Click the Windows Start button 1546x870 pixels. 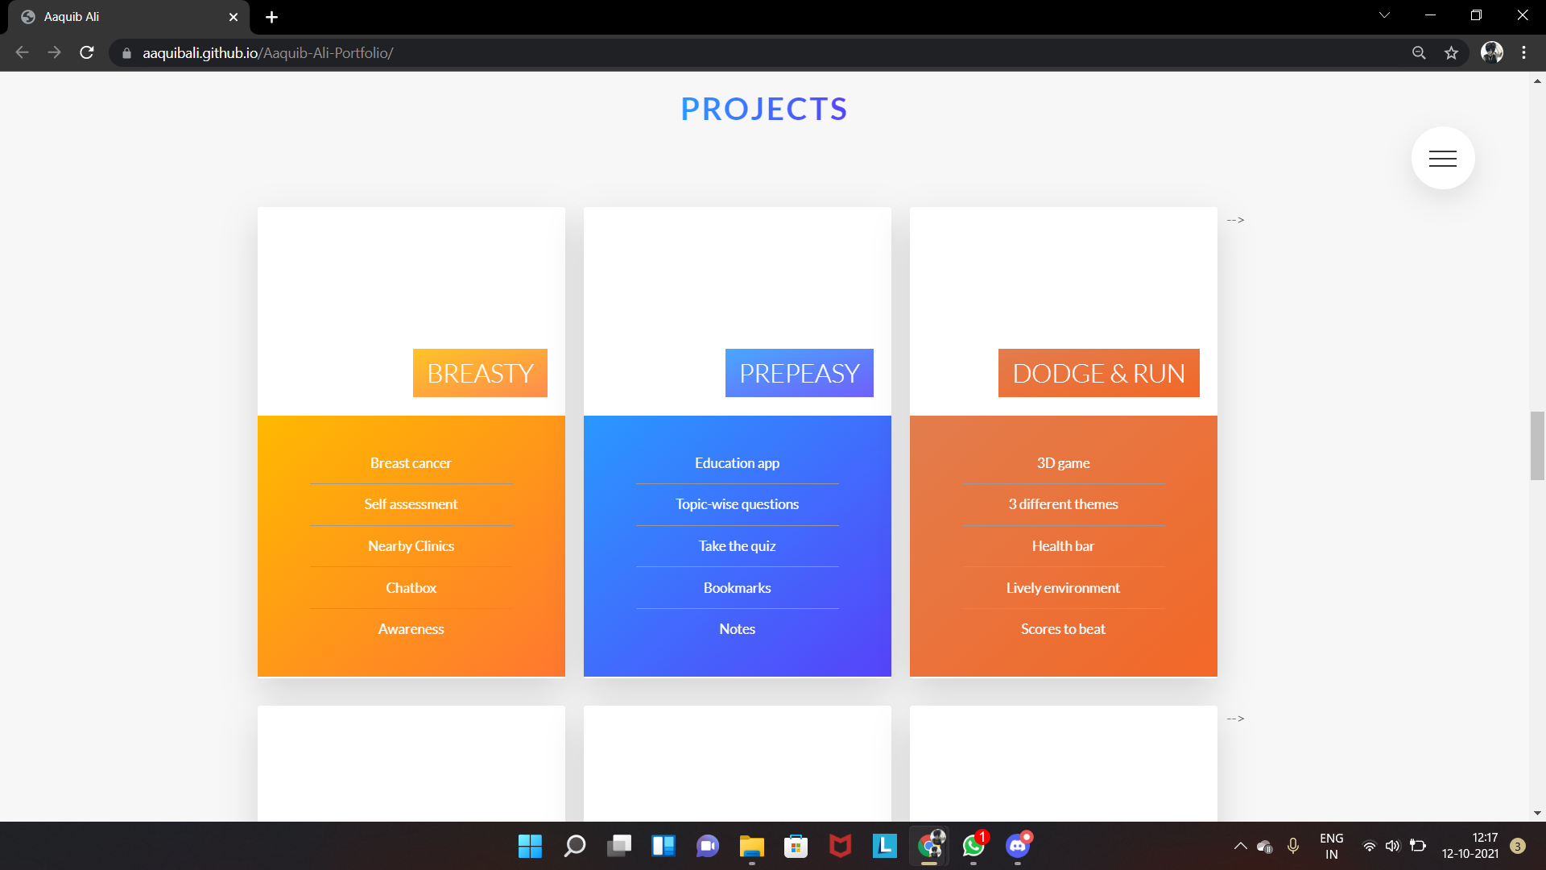[530, 846]
